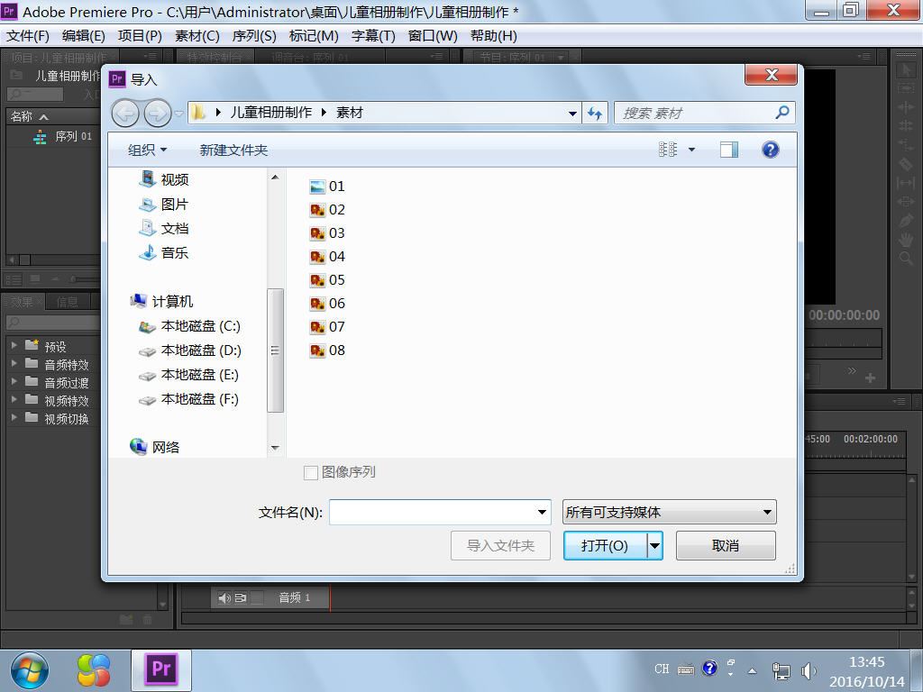This screenshot has height=692, width=923.
Task: Expand the 音频过渡 folder
Action: coord(14,382)
